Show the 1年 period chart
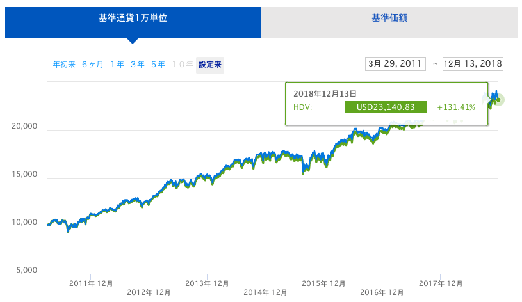This screenshot has width=522, height=302. [117, 65]
